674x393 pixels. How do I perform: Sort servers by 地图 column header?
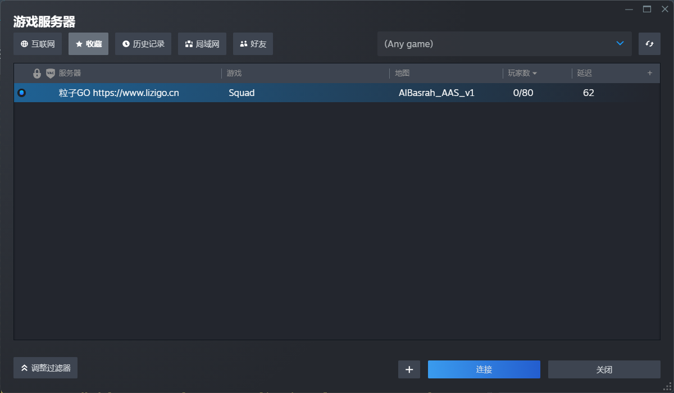point(402,74)
